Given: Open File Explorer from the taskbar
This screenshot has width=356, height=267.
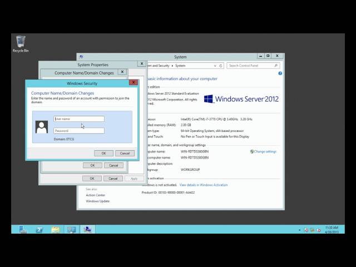Looking at the screenshot, I should (56, 230).
